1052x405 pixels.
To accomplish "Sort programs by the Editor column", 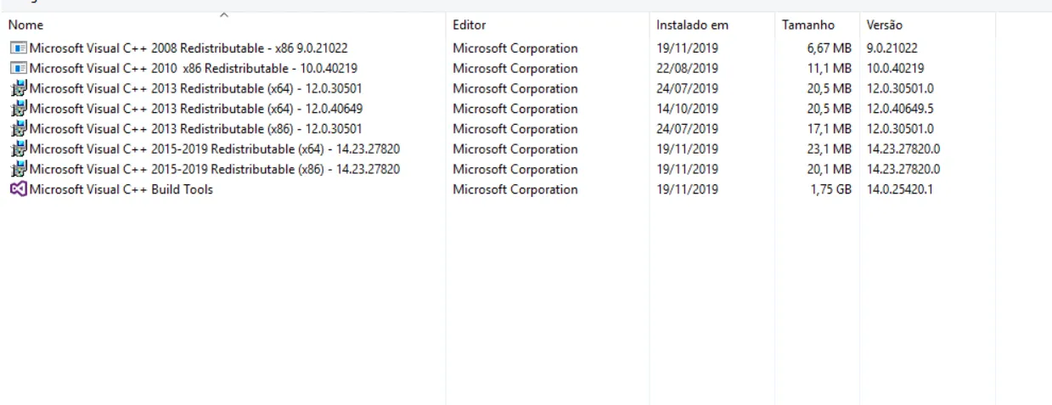I will [470, 25].
